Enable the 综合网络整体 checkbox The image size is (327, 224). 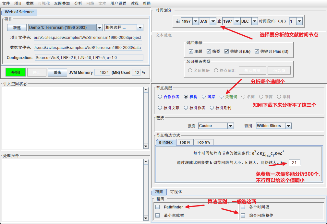[x=242, y=215]
